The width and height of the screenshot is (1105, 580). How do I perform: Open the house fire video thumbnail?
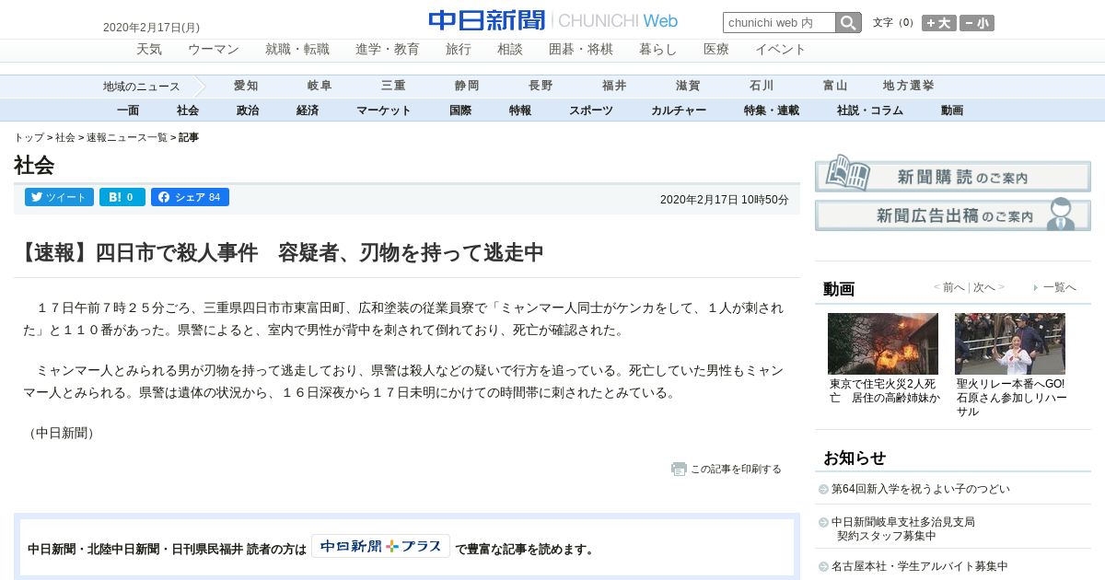883,343
